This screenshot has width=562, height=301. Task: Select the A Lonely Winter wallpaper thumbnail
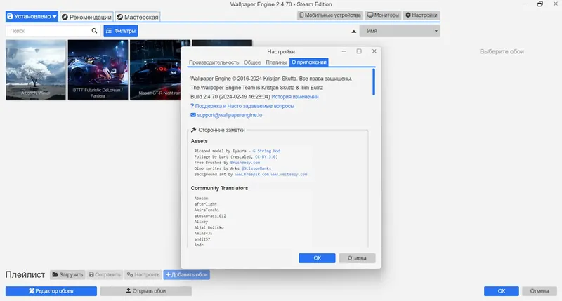[36, 69]
